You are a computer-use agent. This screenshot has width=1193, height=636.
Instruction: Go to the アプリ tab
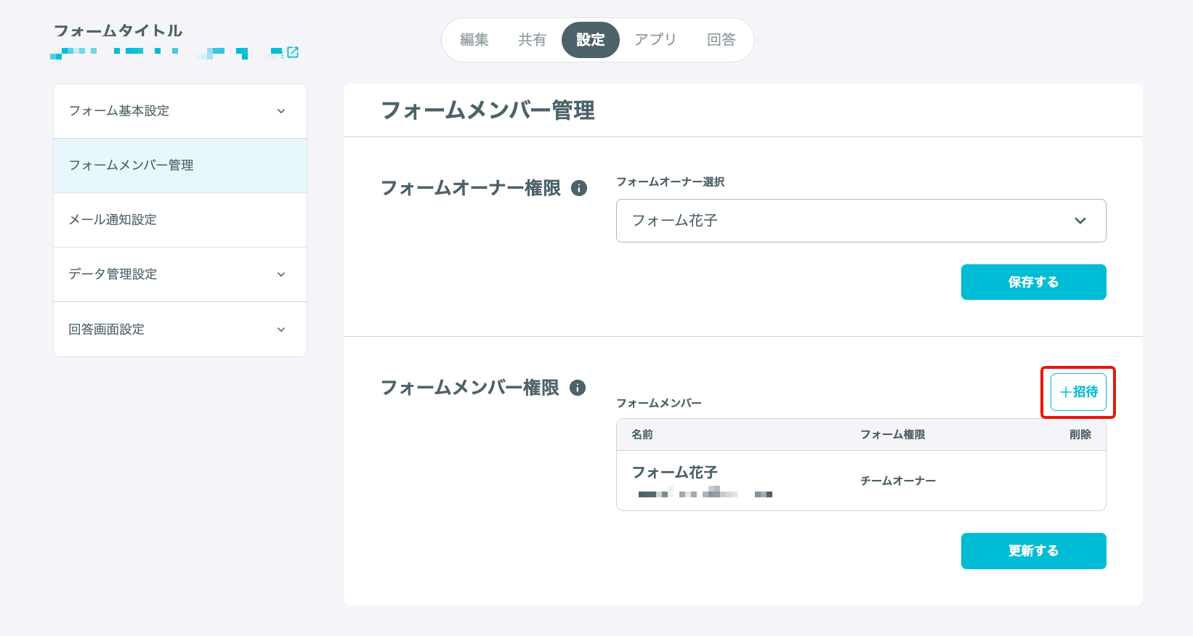pos(655,40)
